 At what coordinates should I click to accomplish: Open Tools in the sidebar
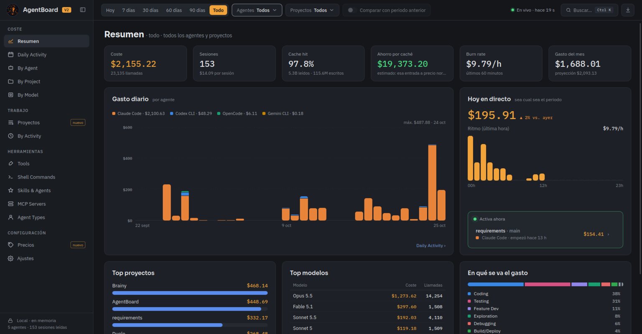click(x=46, y=164)
